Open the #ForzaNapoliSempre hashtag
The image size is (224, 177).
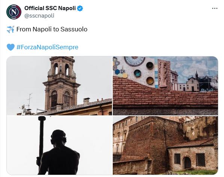(48, 47)
